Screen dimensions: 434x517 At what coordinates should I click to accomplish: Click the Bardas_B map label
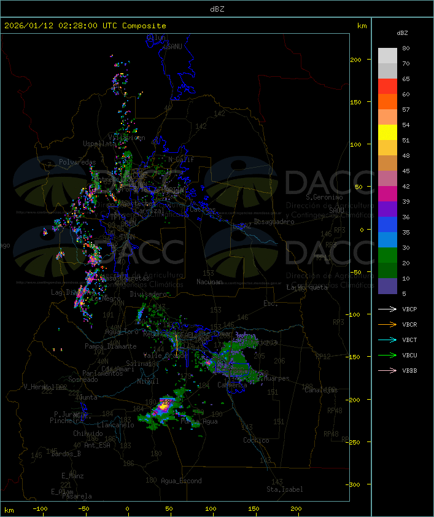pyautogui.click(x=66, y=454)
